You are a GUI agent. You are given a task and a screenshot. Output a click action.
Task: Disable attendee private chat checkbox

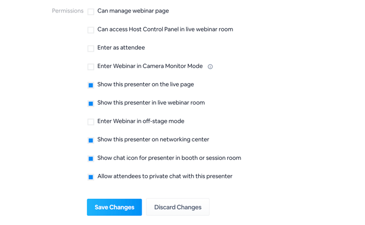point(91,177)
